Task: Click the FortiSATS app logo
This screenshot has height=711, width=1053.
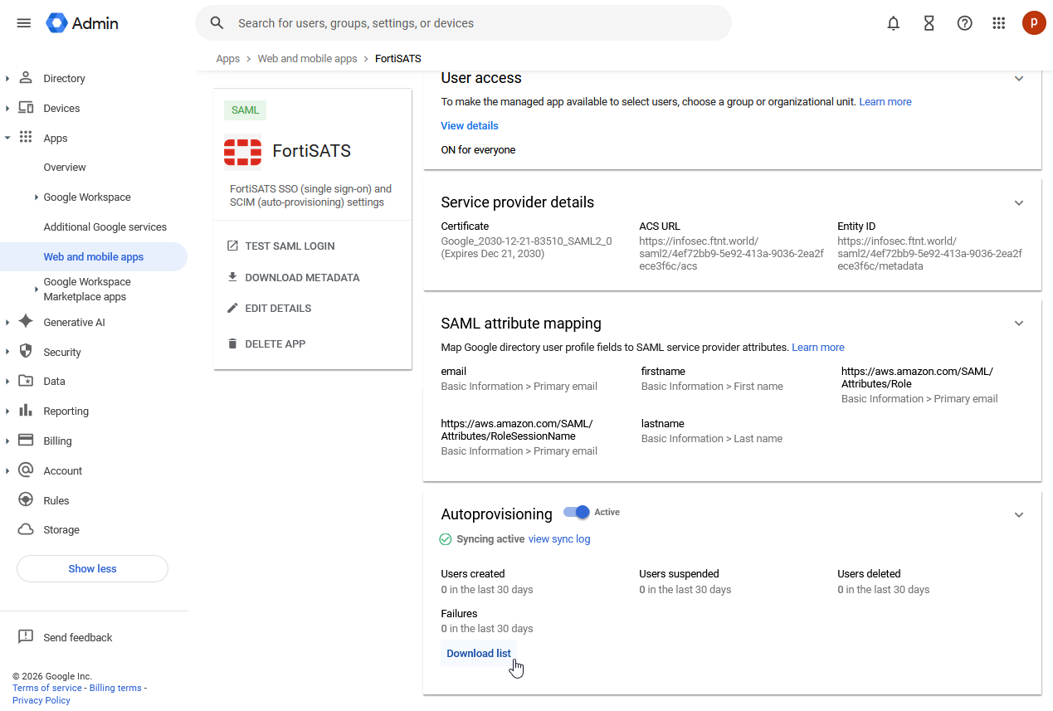Action: (x=242, y=151)
